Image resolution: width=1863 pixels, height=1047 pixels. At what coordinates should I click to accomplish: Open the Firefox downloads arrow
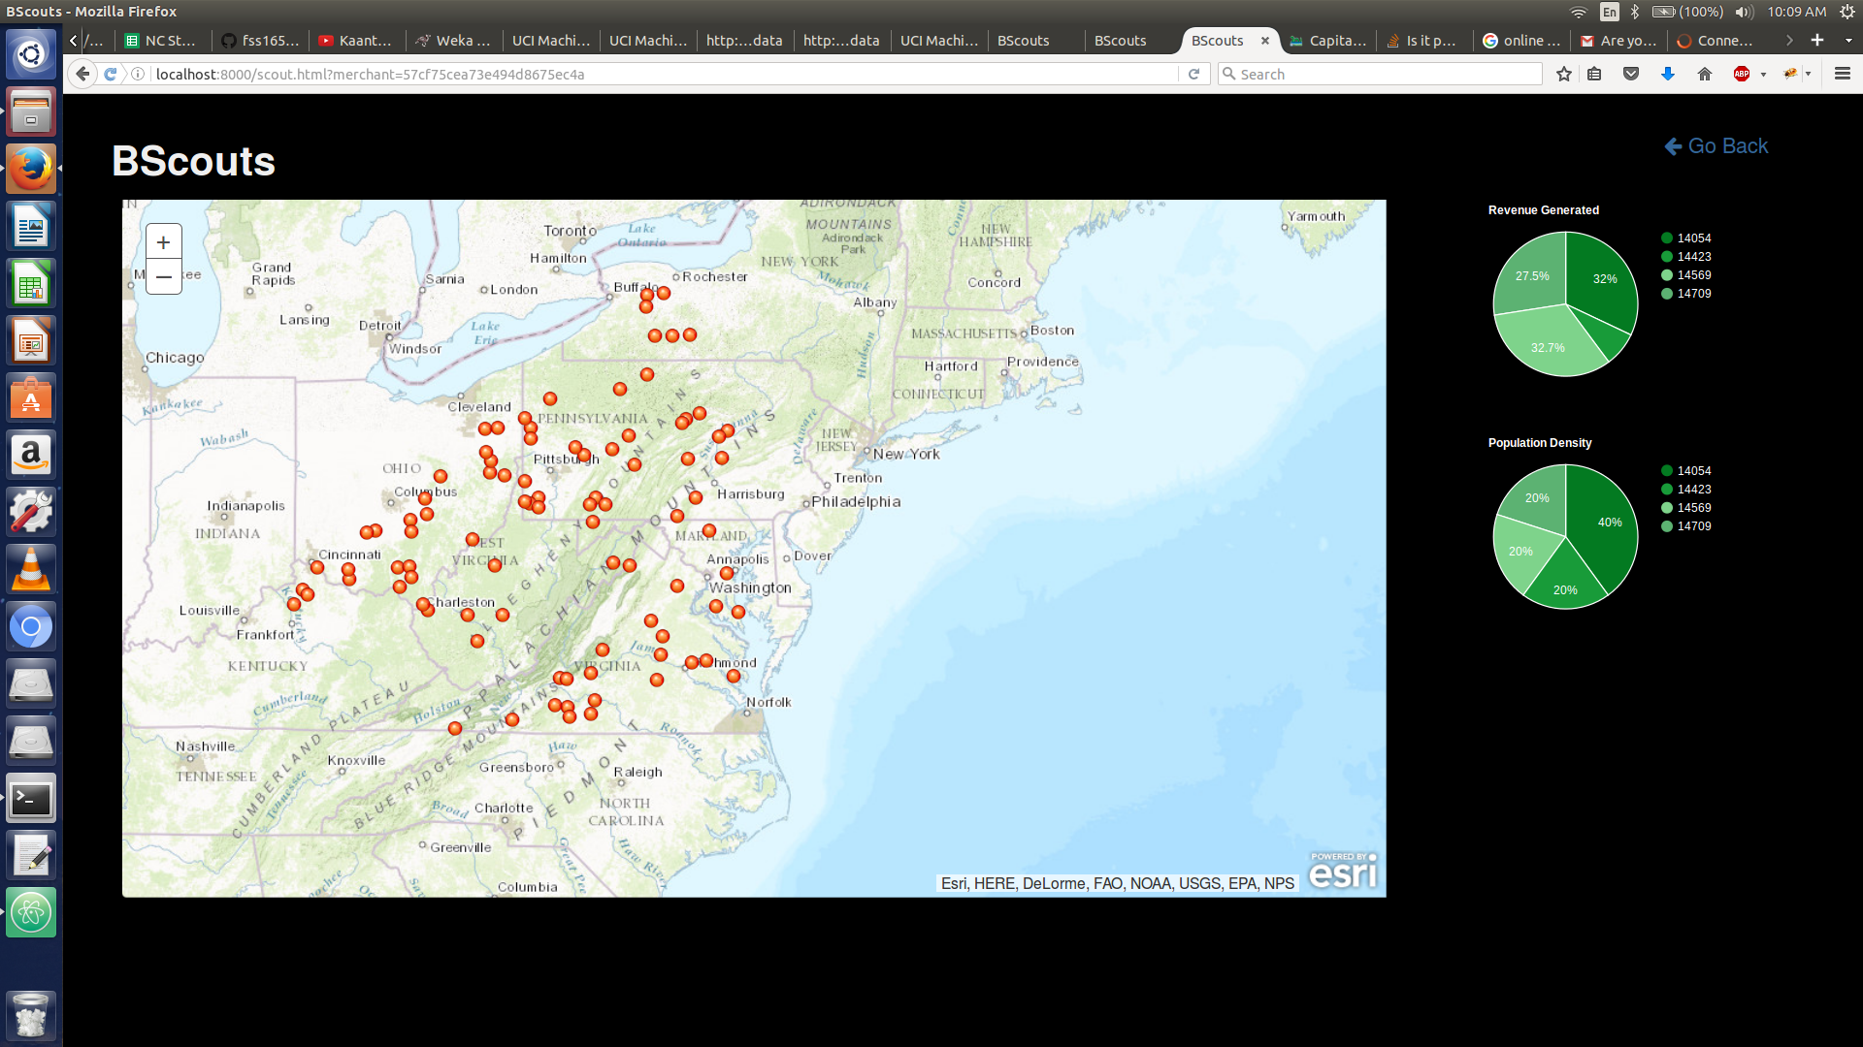1668,75
